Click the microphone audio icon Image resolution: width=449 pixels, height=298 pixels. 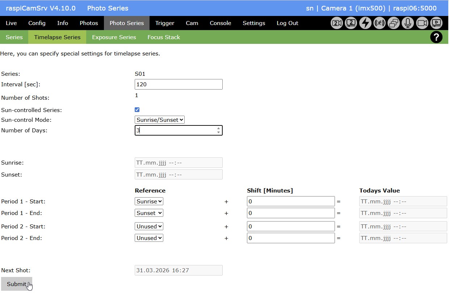coord(408,23)
